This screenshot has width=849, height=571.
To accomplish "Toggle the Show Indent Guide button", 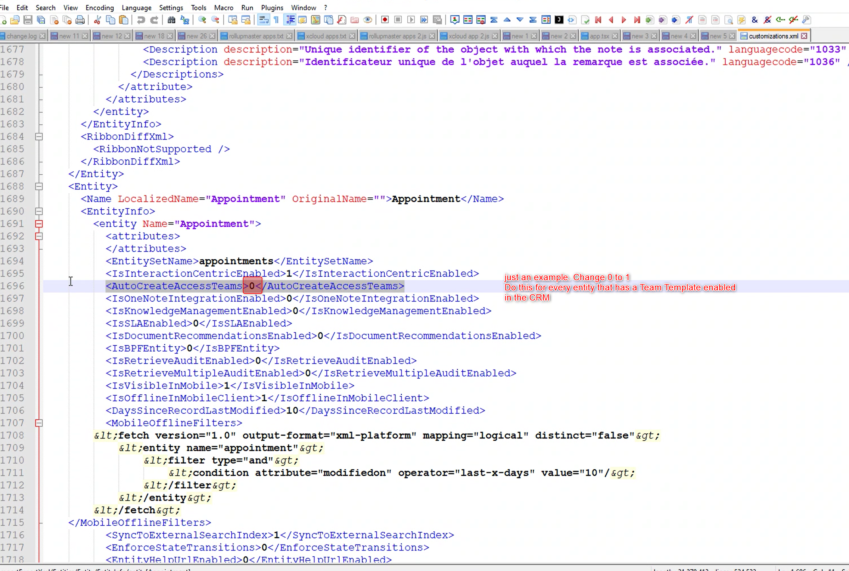I will (x=290, y=20).
